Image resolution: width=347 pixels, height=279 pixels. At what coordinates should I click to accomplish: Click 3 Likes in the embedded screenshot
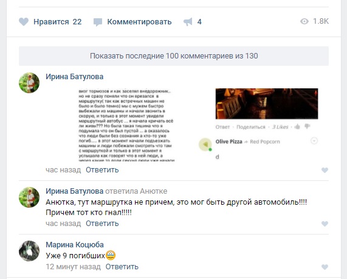(x=280, y=127)
